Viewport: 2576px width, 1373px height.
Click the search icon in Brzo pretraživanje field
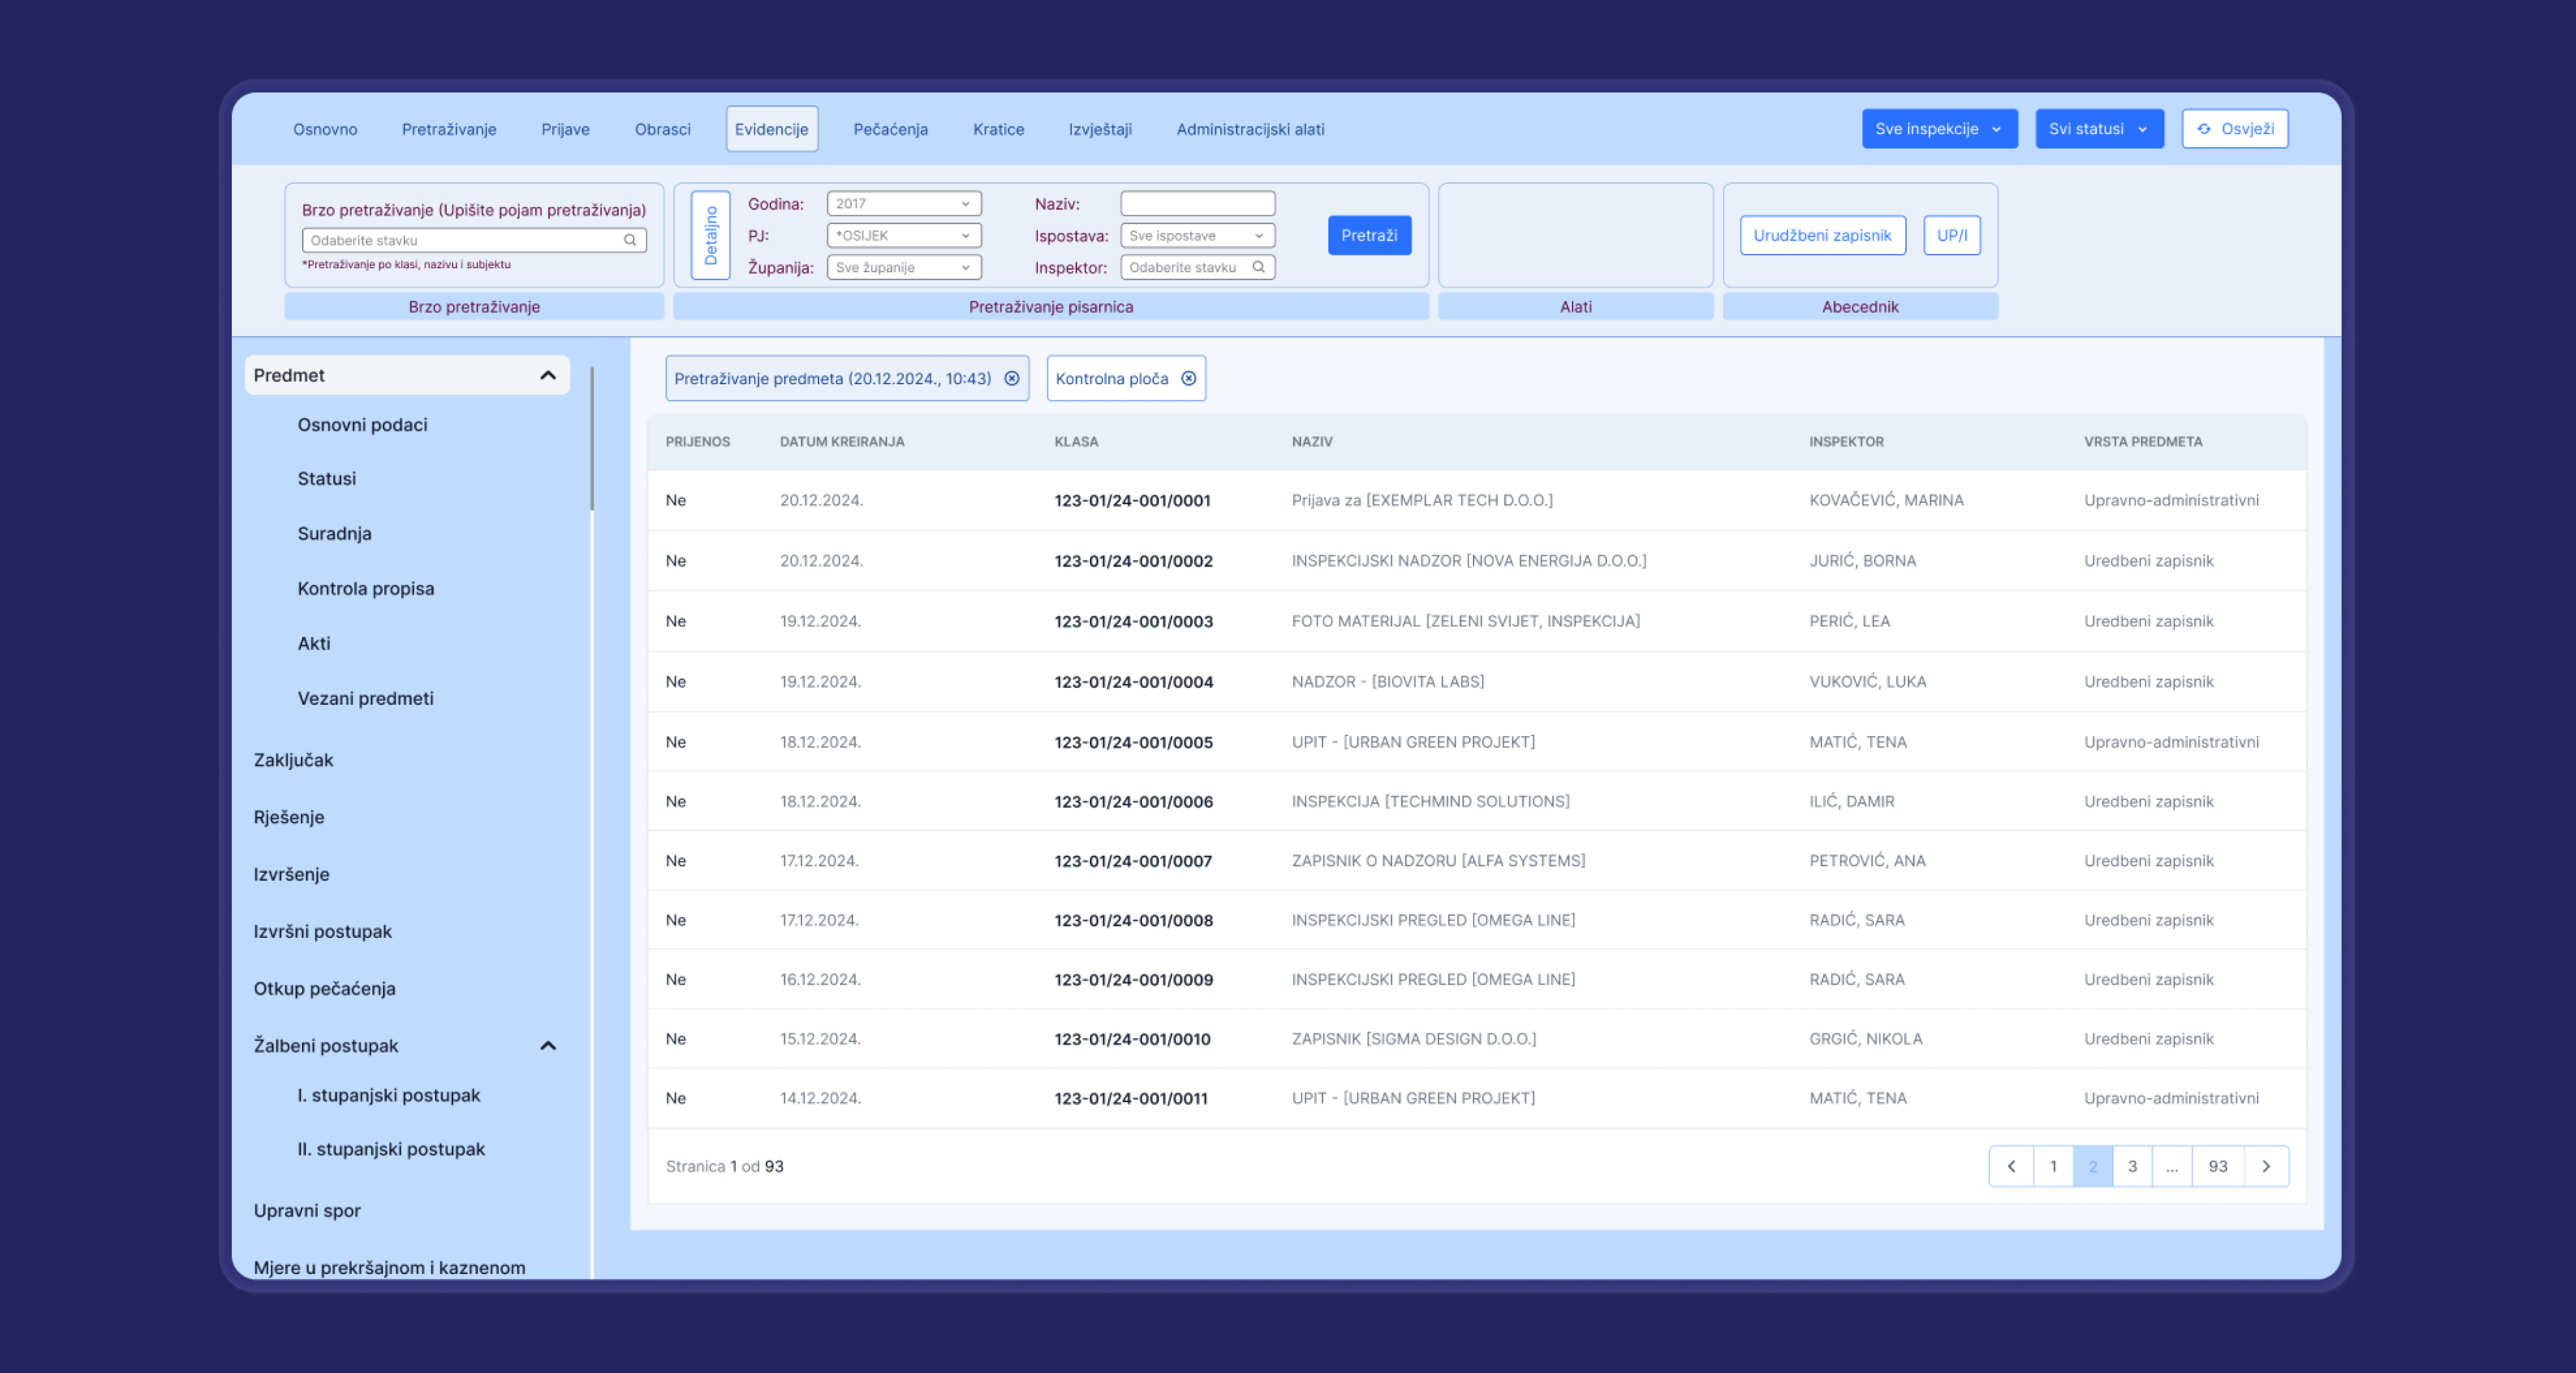pos(630,240)
